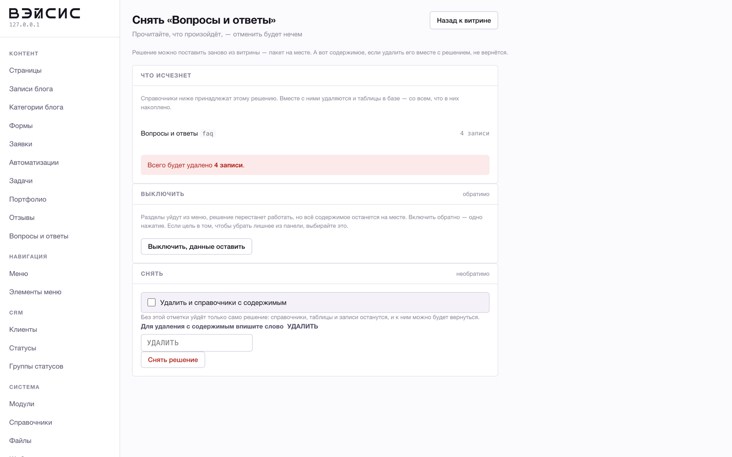Open "Задачи" in the sidebar
The height and width of the screenshot is (457, 732).
click(x=21, y=181)
